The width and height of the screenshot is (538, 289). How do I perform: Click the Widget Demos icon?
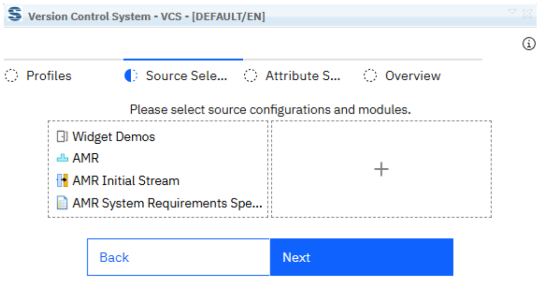[62, 137]
